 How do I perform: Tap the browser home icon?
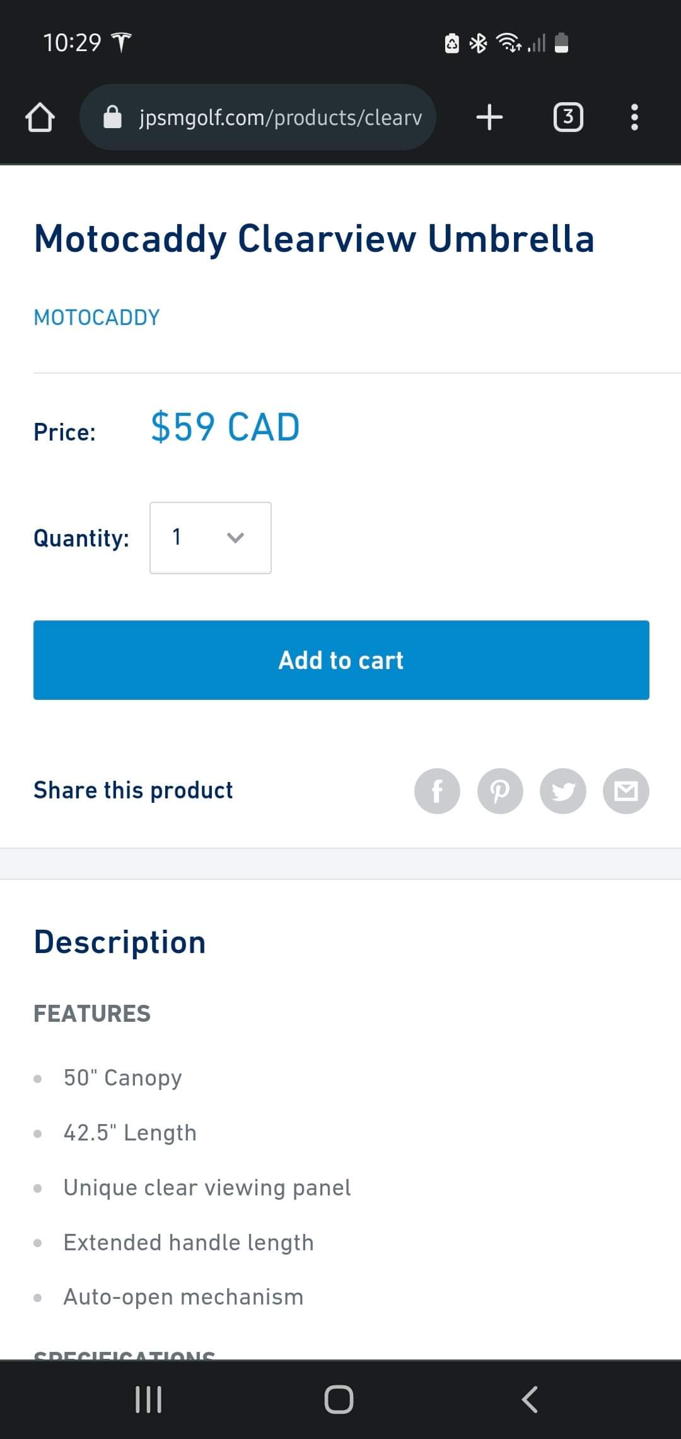tap(40, 117)
